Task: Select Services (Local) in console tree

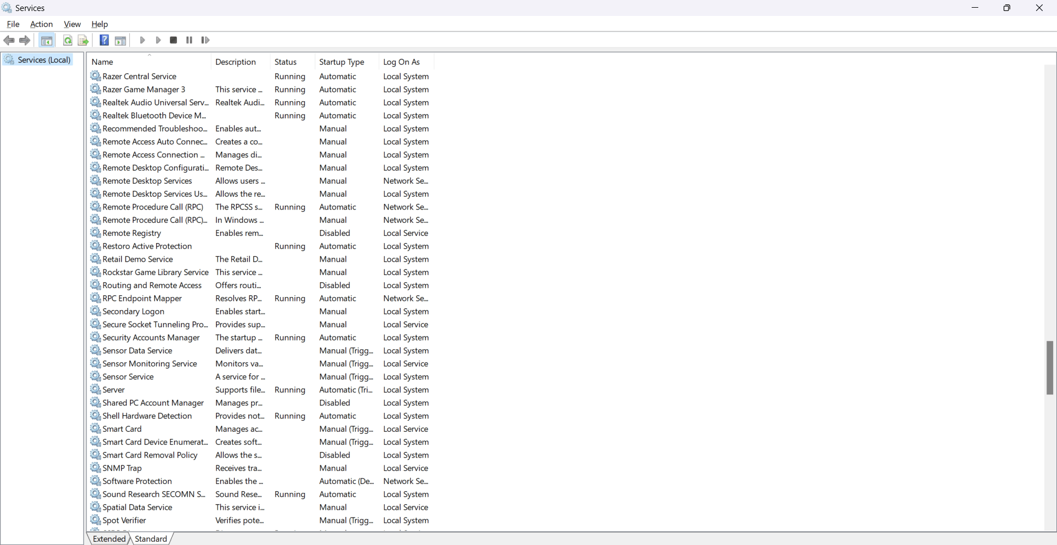Action: 44,60
